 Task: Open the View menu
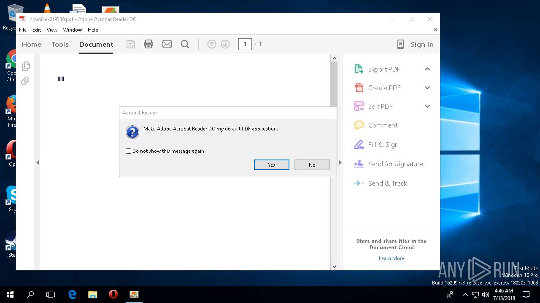coord(52,30)
